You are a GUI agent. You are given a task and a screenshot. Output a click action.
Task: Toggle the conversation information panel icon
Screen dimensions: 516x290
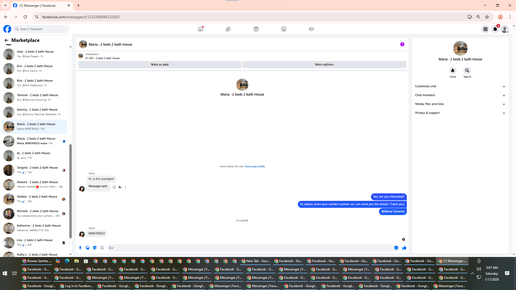[x=402, y=44]
